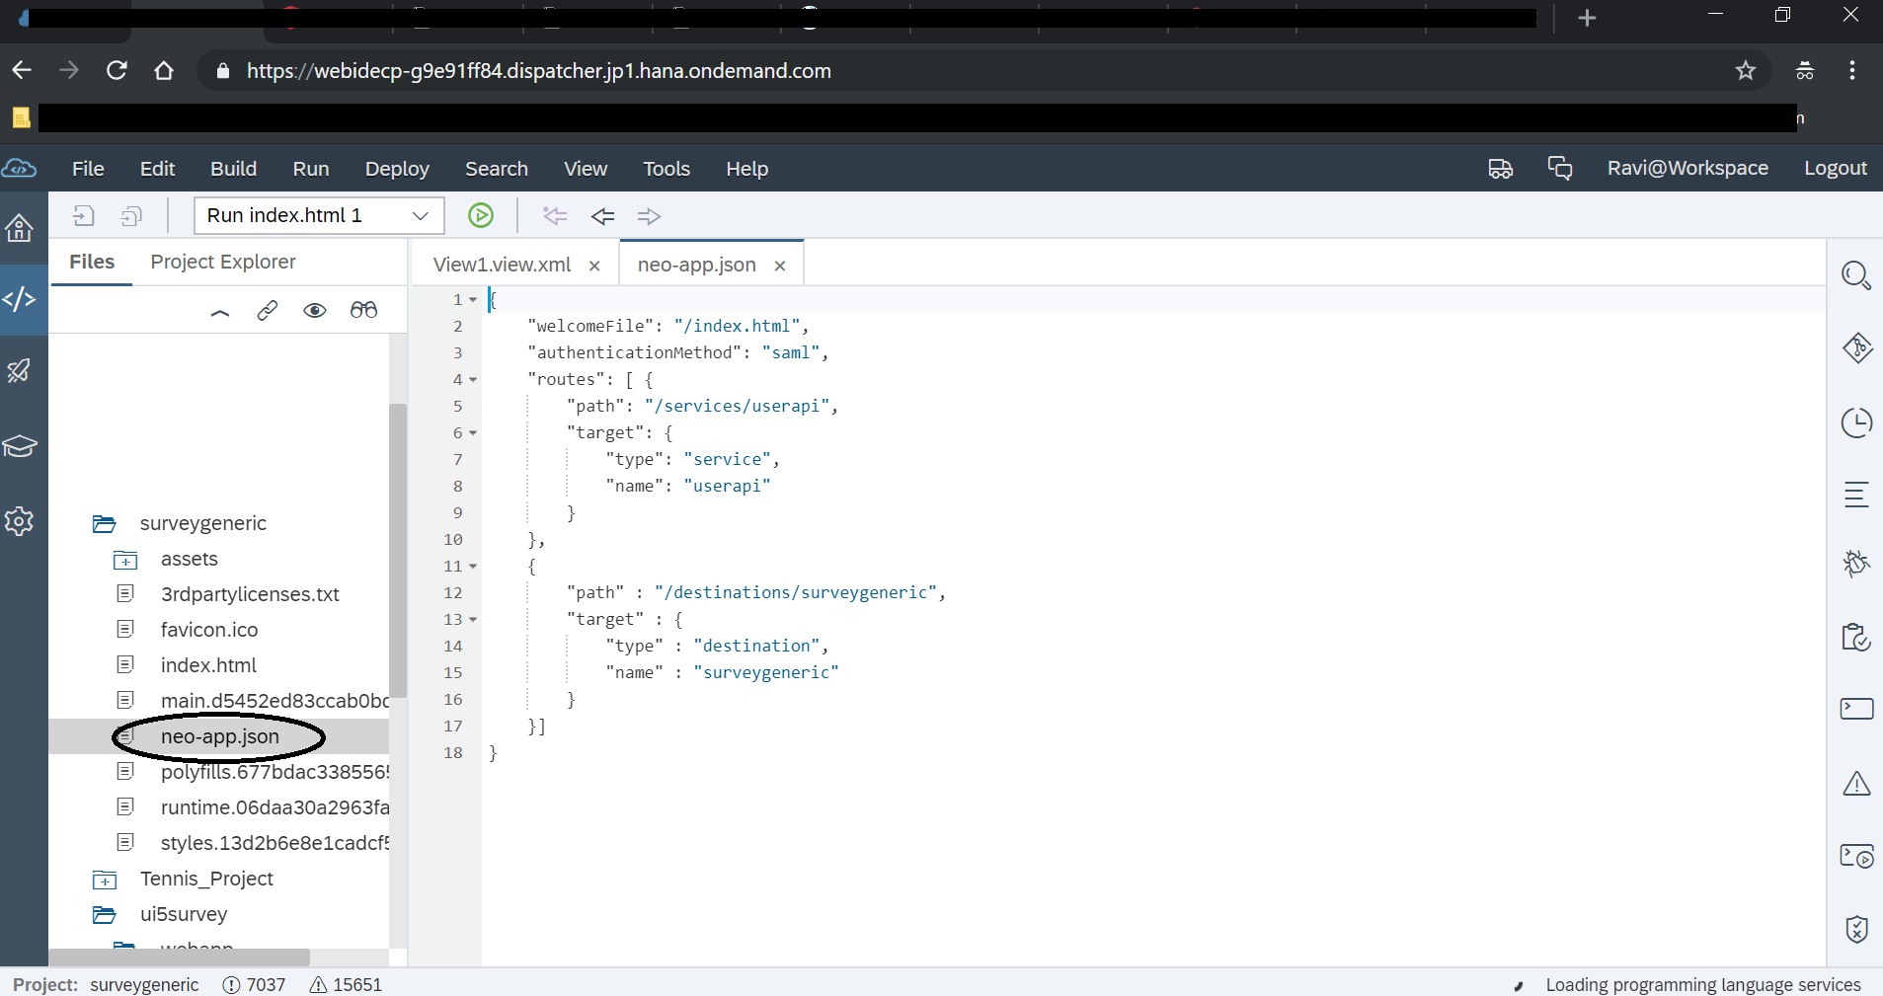Open Preferences gear icon in left sidebar
The width and height of the screenshot is (1883, 996).
pyautogui.click(x=20, y=521)
